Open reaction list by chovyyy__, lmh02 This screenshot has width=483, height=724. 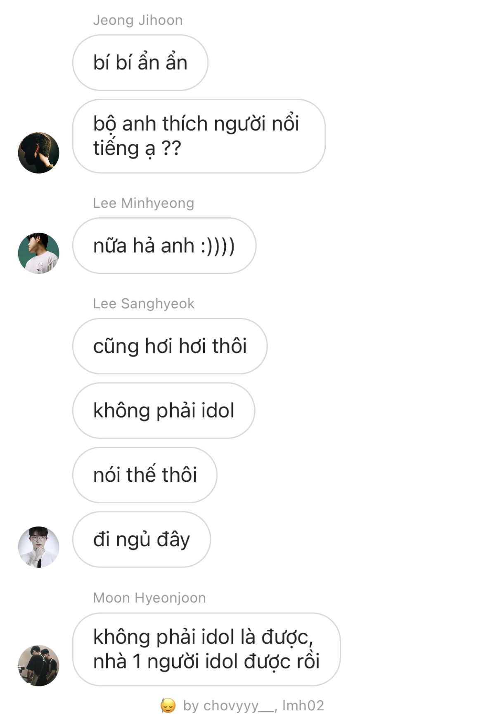pos(242,705)
